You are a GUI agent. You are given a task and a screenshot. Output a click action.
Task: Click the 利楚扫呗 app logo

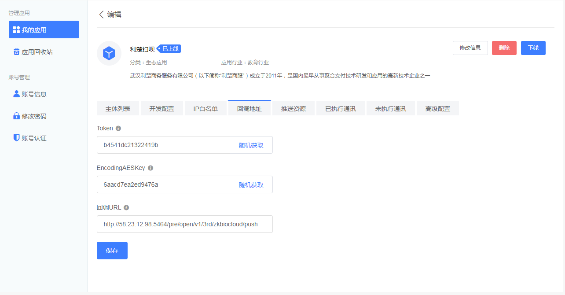(x=109, y=53)
